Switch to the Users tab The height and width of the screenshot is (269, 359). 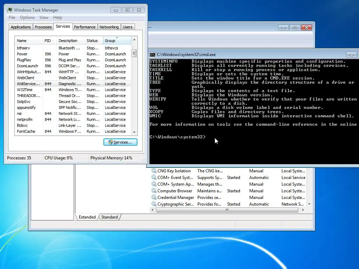pyautogui.click(x=128, y=27)
